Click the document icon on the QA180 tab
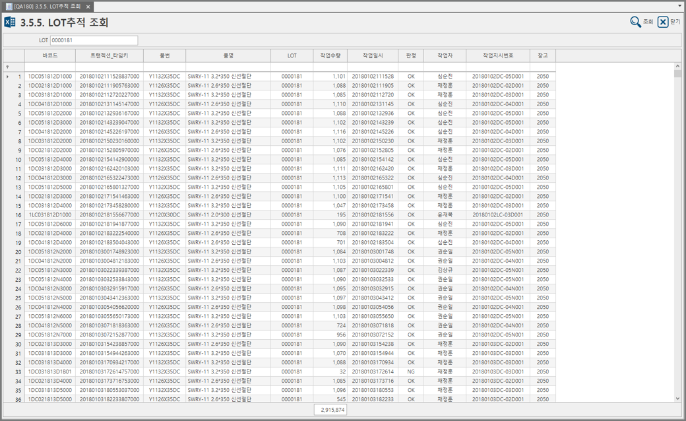The image size is (686, 421). (9, 7)
